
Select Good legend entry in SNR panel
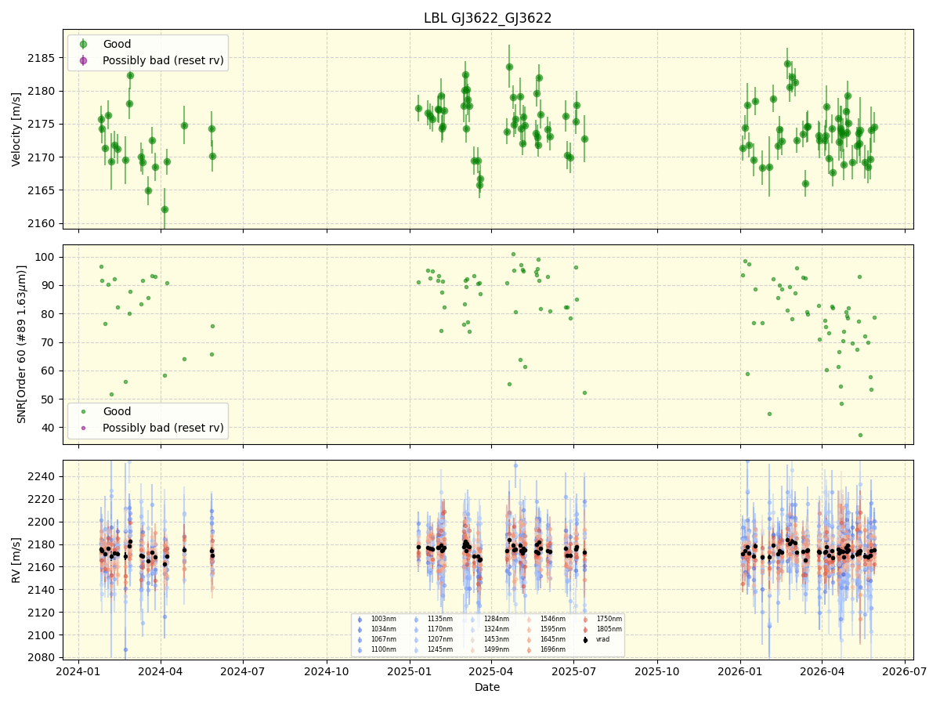[117, 411]
